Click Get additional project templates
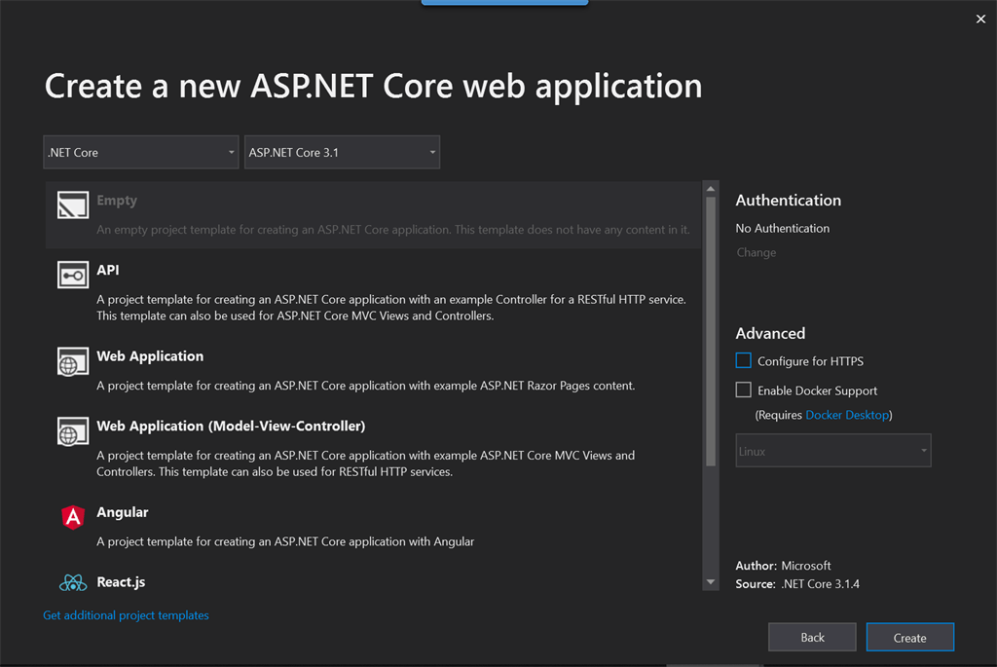997x667 pixels. 126,614
